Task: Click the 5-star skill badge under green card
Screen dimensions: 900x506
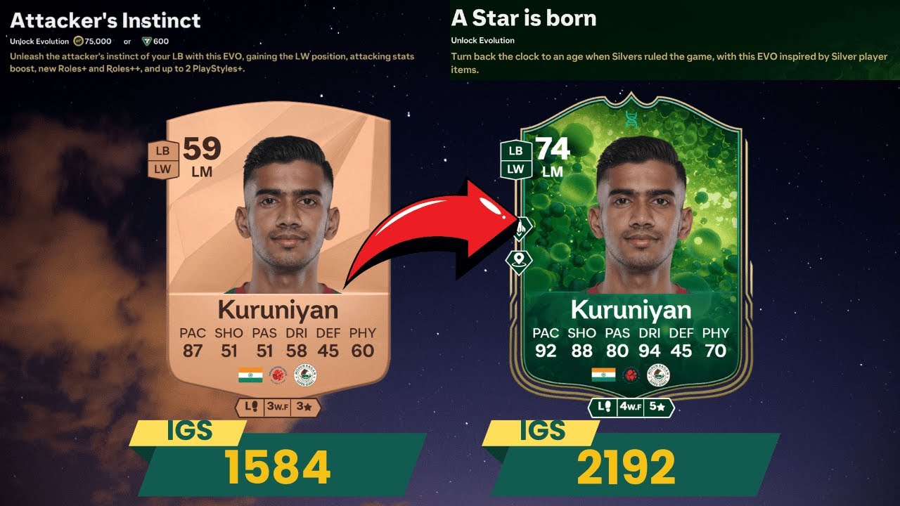Action: click(x=658, y=407)
